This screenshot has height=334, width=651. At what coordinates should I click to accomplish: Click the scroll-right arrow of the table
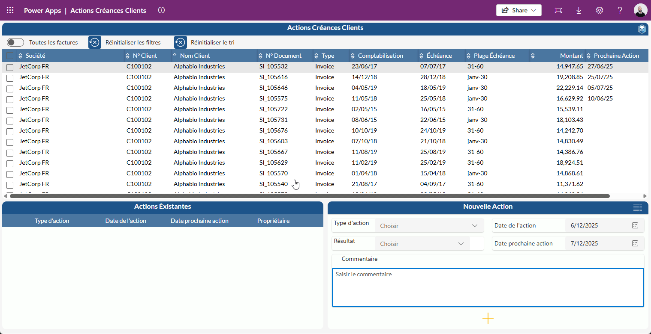[x=645, y=196]
